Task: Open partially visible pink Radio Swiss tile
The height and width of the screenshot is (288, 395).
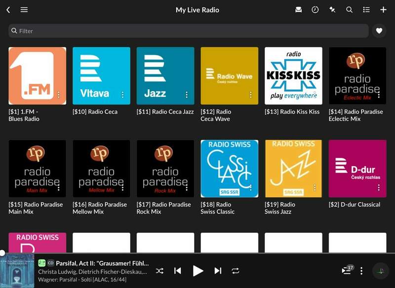Action: pos(38,243)
